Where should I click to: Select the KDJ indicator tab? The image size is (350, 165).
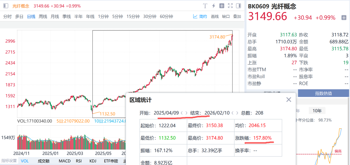(x=93, y=161)
